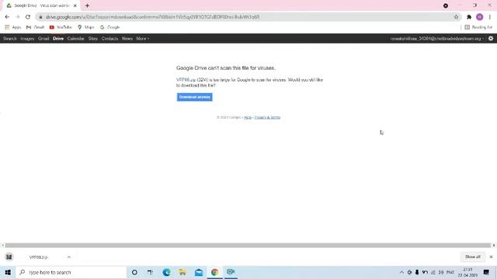Image resolution: width=497 pixels, height=279 pixels.
Task: Open the Action Center notifications icon
Action: [x=486, y=272]
